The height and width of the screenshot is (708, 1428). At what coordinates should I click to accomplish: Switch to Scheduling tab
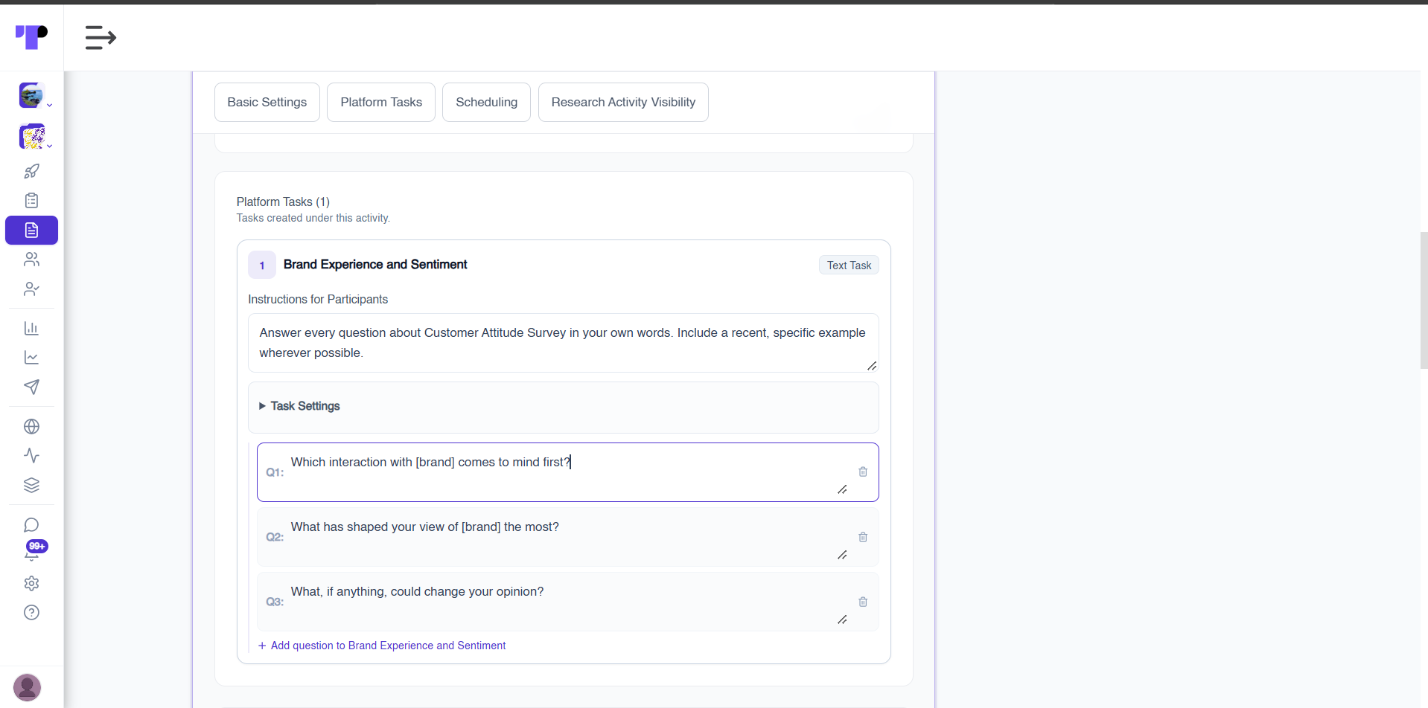coord(486,102)
